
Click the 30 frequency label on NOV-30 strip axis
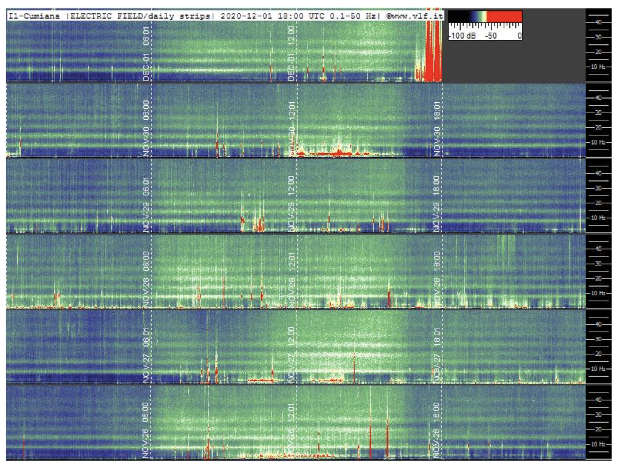coord(598,113)
